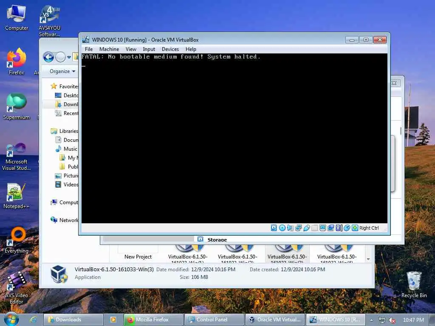Image resolution: width=435 pixels, height=326 pixels.
Task: Click inside the black VM display screen
Action: [x=234, y=138]
